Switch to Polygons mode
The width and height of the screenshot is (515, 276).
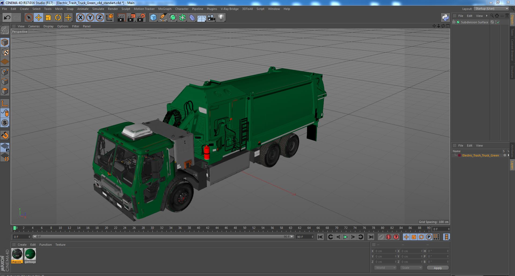click(5, 91)
